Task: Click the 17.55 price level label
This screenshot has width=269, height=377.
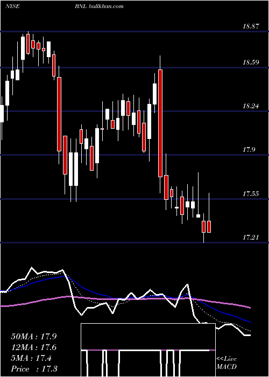Action: tap(251, 194)
